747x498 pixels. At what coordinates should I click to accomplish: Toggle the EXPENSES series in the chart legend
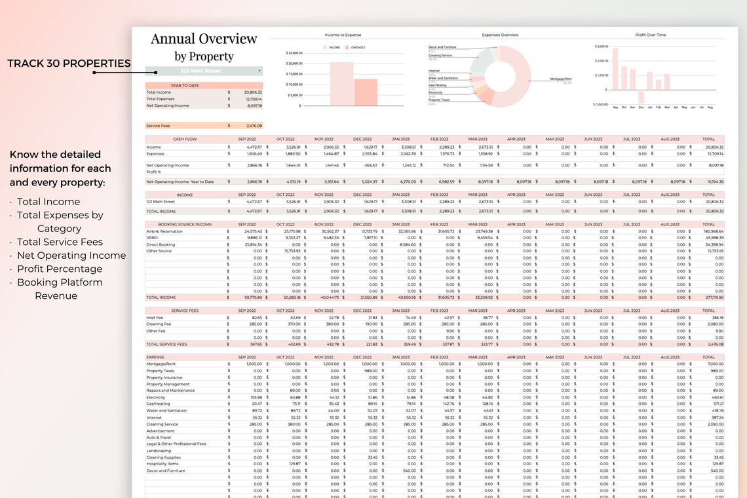[347, 47]
